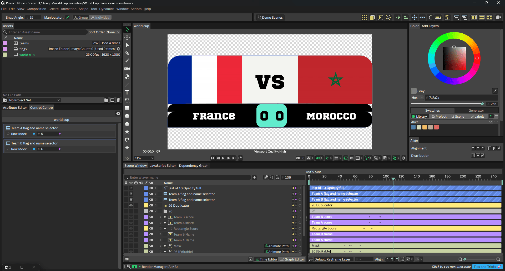Expand the toolbox overflow arrows
505x271 pixels.
pyautogui.click(x=127, y=158)
